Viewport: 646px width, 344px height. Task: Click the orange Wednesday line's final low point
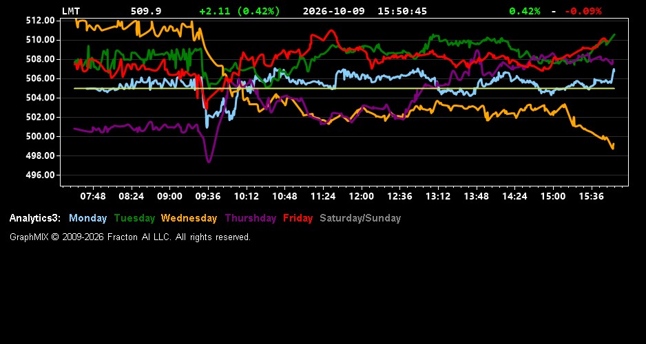[x=613, y=148]
